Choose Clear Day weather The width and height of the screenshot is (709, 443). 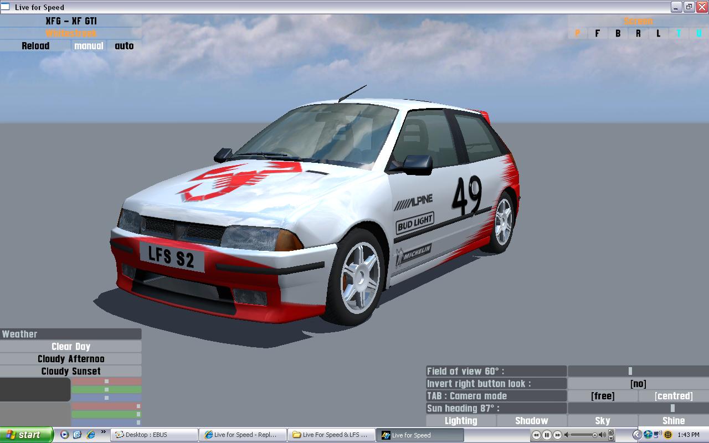(71, 347)
